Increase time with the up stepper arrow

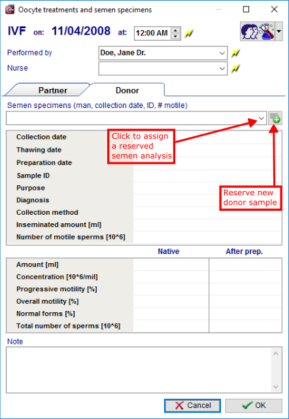point(175,30)
